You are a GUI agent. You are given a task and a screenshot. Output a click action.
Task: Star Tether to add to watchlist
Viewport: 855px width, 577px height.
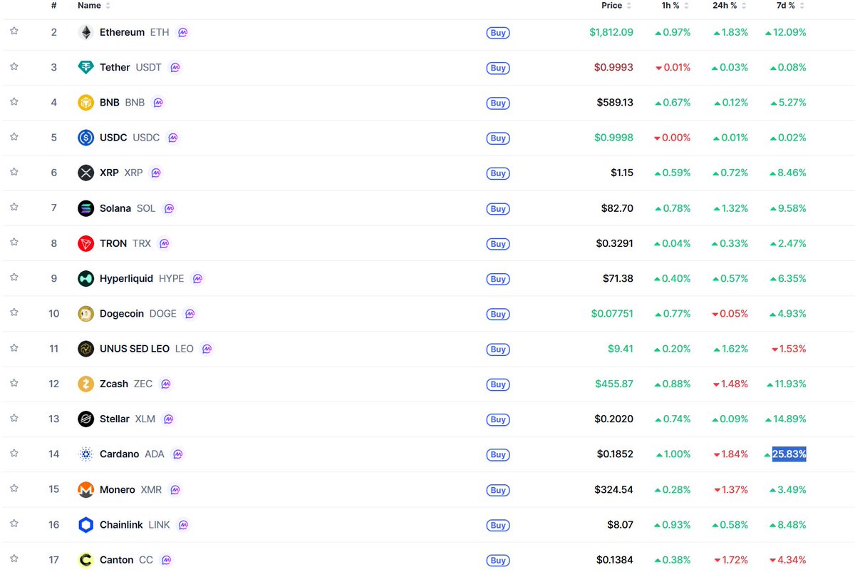(x=14, y=66)
